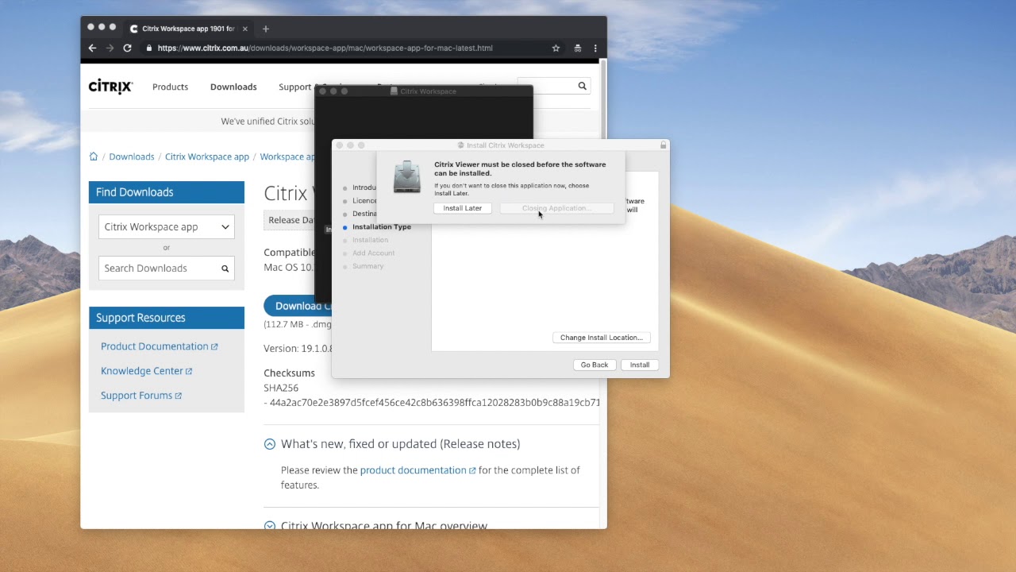1016x572 pixels.
Task: Open Citrix Workspace app breadcrumb link
Action: click(207, 157)
